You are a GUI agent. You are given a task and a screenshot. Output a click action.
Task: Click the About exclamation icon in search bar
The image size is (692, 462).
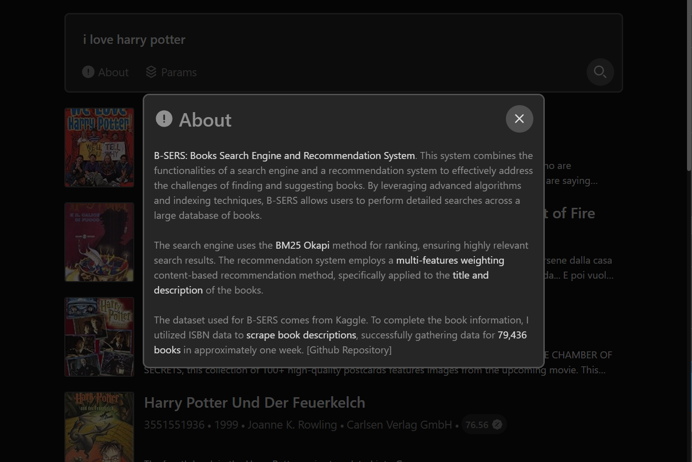[88, 72]
